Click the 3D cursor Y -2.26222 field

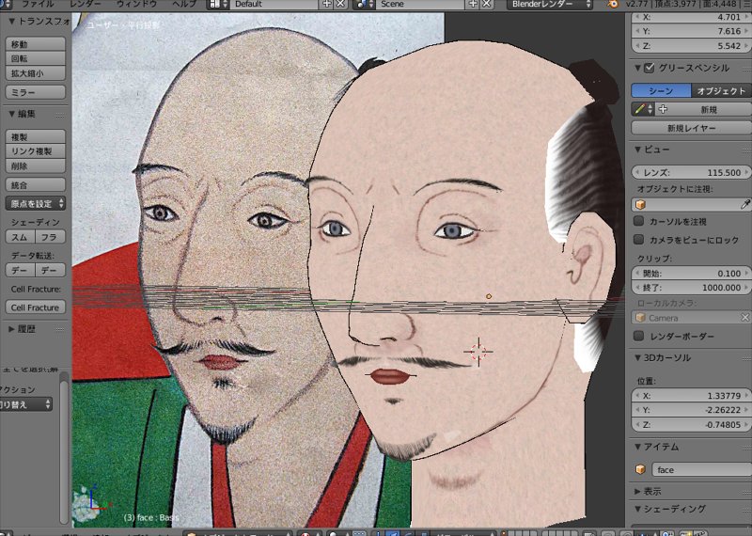(x=691, y=410)
